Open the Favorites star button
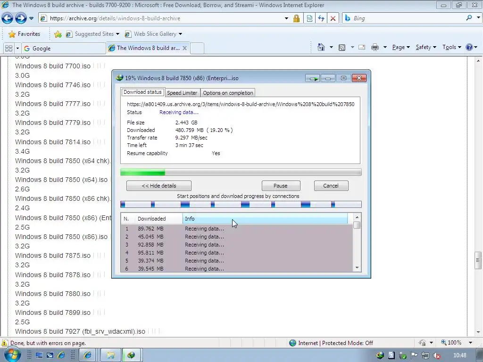This screenshot has width=483, height=362. tap(25, 34)
